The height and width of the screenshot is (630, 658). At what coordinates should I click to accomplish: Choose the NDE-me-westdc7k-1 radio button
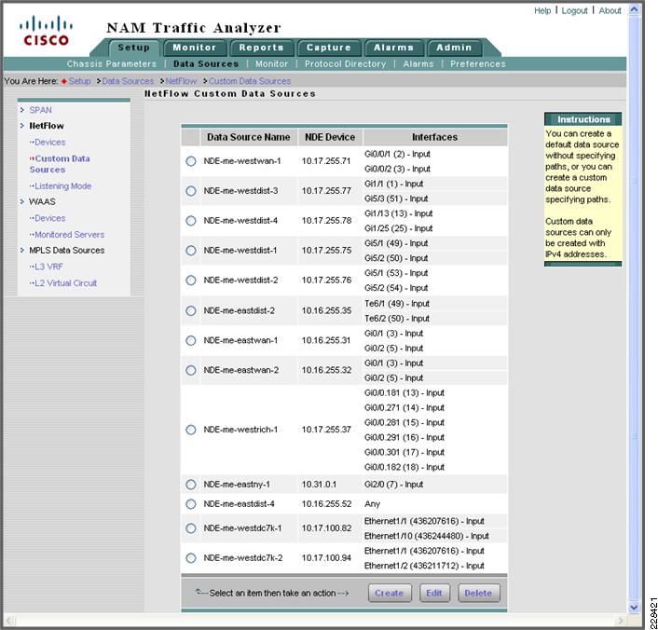(x=191, y=528)
